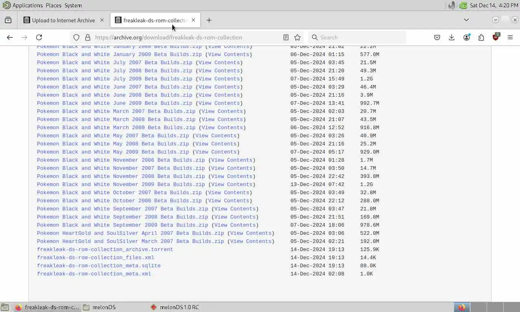Open freakleak-ds-rom-collection_files.xml

point(95,258)
